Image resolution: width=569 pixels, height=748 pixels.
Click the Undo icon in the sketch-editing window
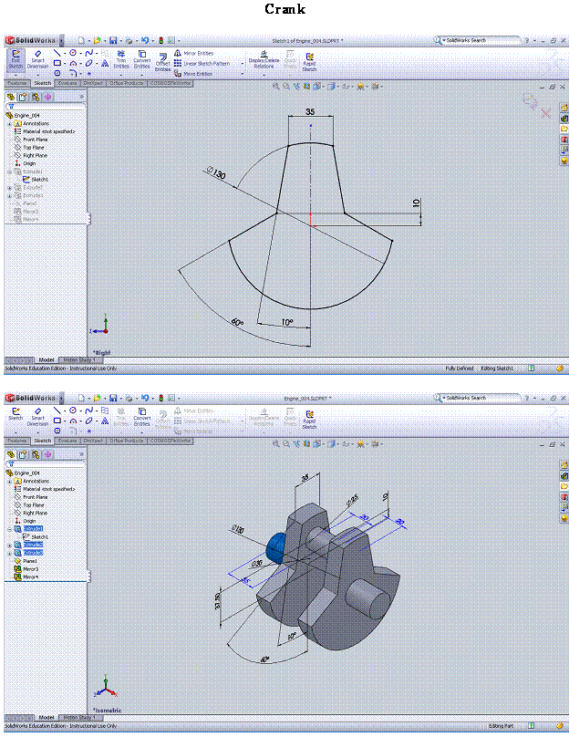(x=145, y=40)
